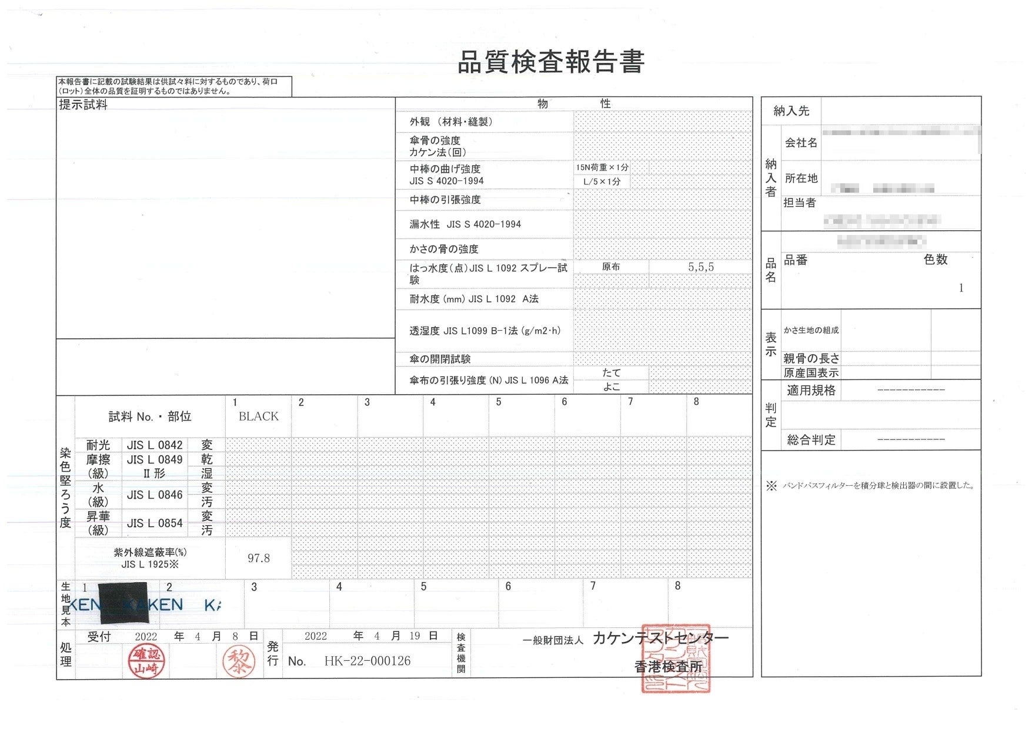Select the UV shielding value 97.8
Image resolution: width=1032 pixels, height=729 pixels.
click(x=258, y=558)
